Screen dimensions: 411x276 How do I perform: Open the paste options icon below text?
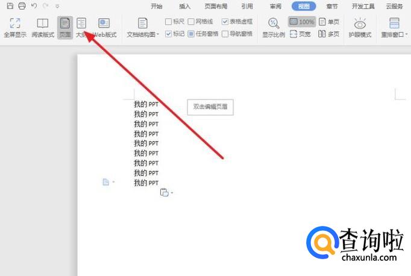pyautogui.click(x=165, y=192)
